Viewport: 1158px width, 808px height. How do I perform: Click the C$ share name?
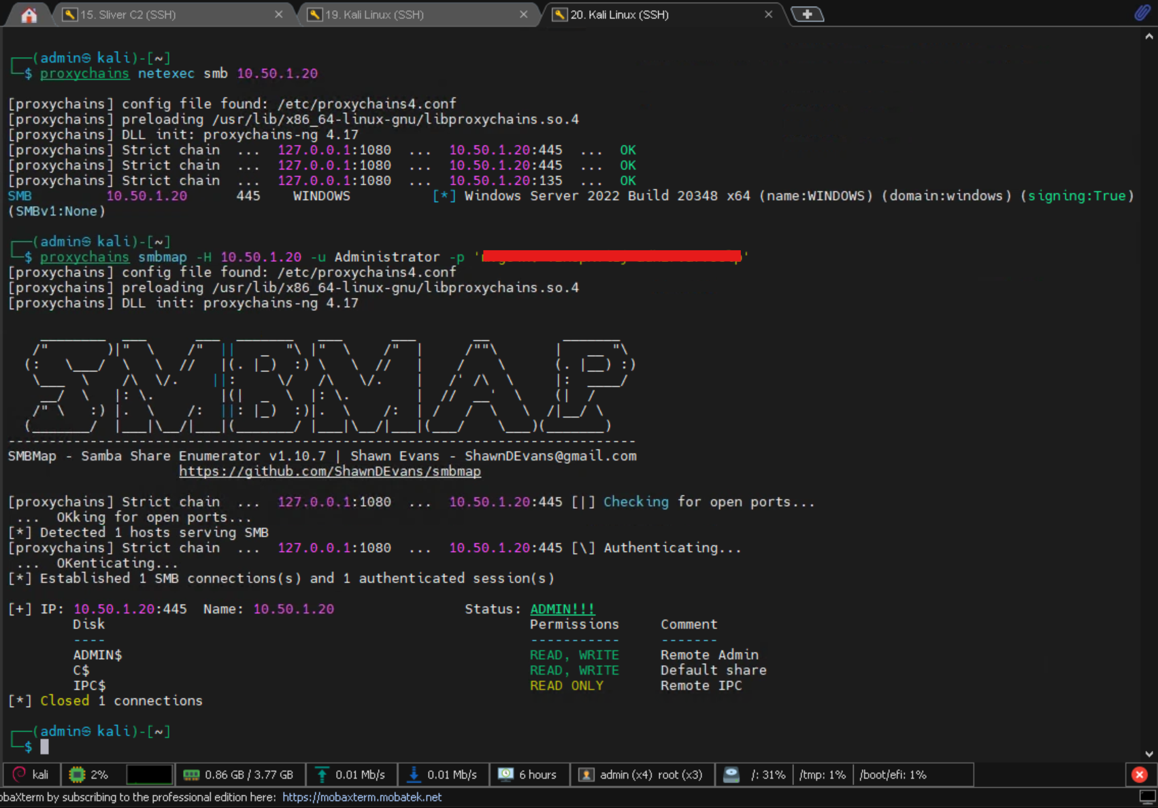tap(81, 670)
